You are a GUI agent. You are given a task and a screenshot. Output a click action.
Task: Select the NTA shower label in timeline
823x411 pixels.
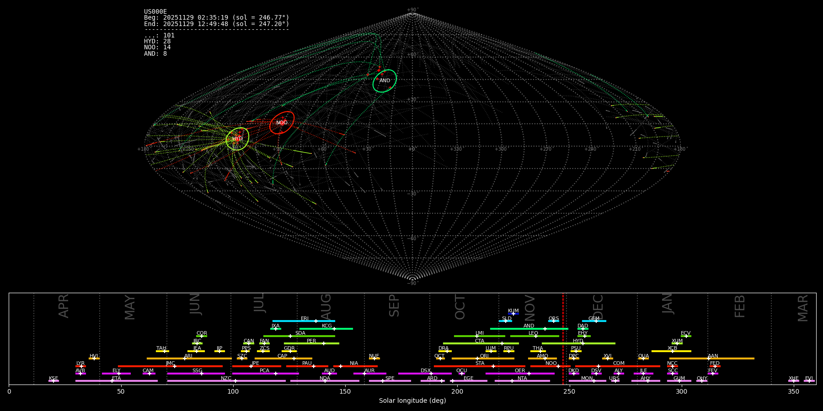(522, 379)
